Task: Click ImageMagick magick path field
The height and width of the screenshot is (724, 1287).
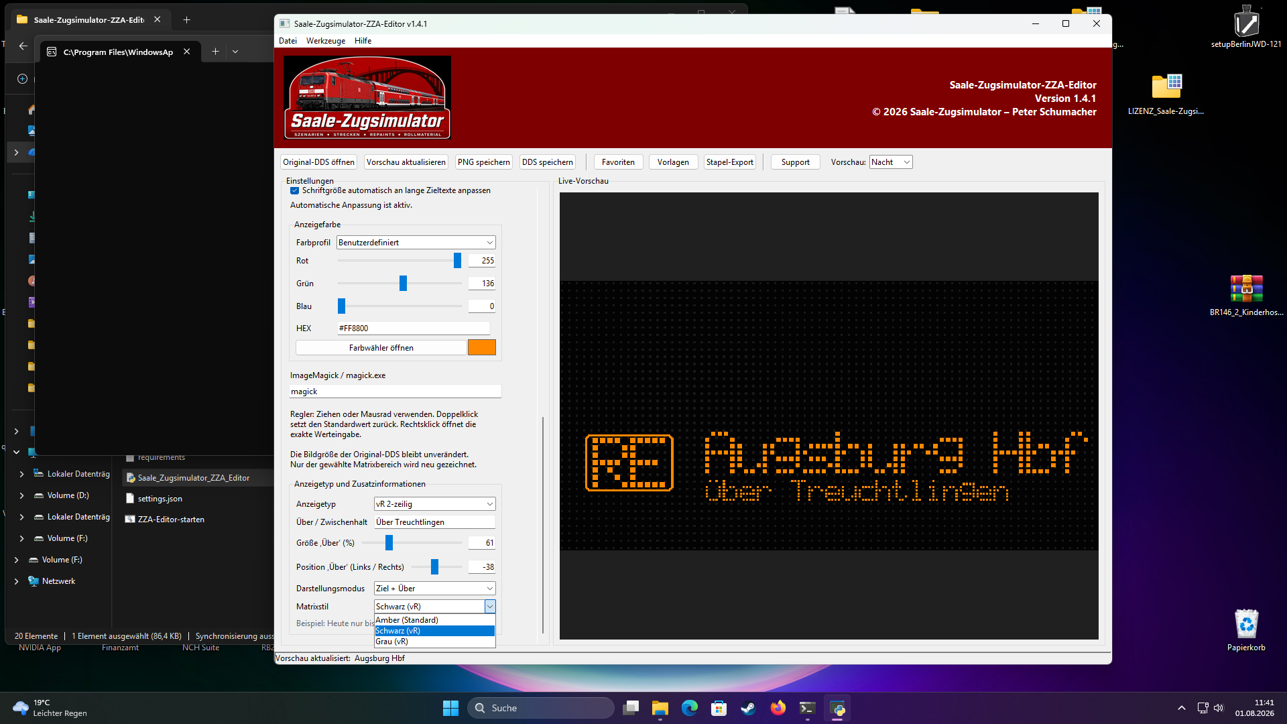Action: coord(395,391)
